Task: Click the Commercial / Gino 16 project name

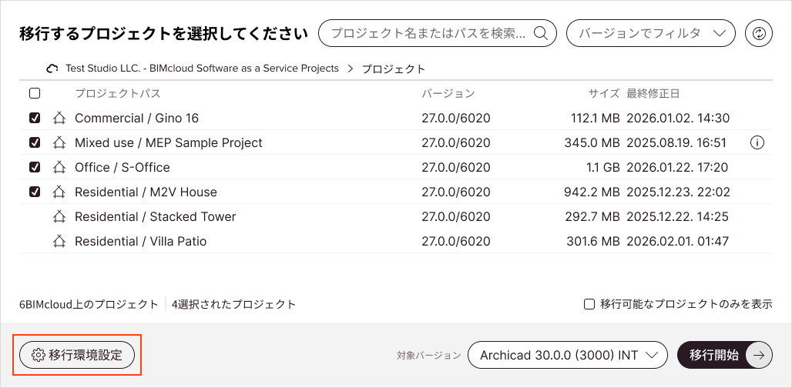Action: click(137, 118)
